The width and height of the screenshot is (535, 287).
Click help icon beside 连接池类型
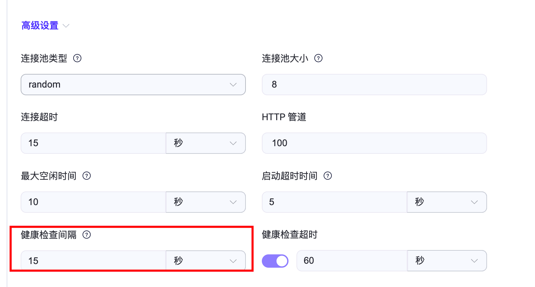(77, 58)
